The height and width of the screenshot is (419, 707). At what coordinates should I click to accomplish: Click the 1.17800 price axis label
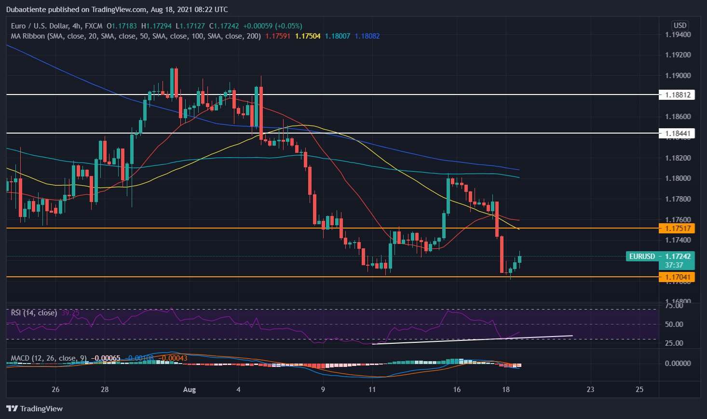[x=678, y=199]
